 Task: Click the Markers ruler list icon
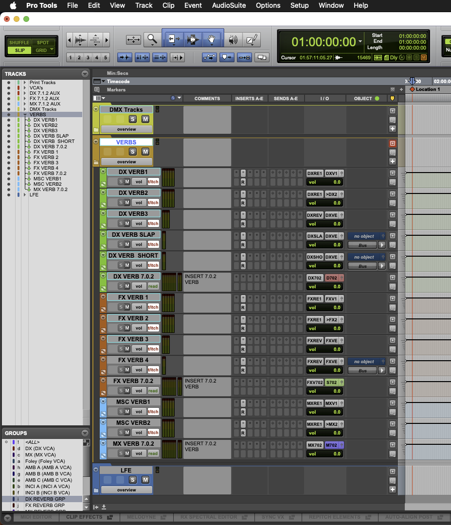tap(97, 90)
